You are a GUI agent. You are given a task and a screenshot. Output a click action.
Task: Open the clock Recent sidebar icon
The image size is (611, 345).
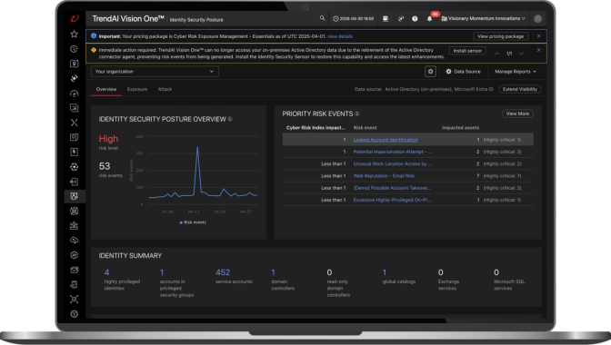point(74,49)
